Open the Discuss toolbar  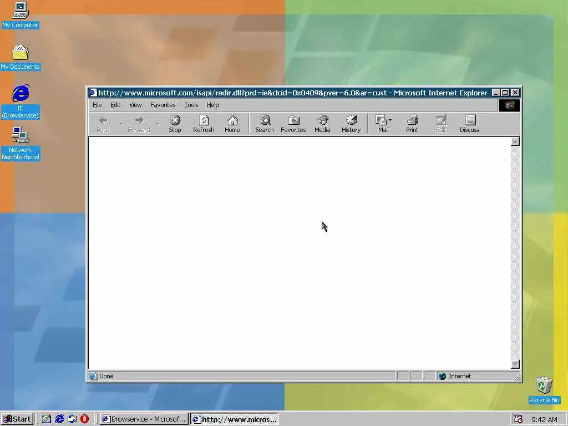tap(469, 124)
